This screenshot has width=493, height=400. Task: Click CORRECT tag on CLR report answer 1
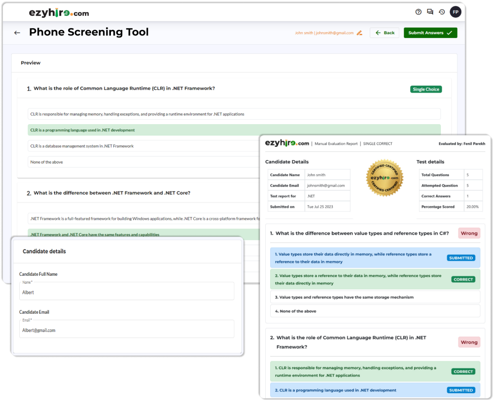click(463, 371)
